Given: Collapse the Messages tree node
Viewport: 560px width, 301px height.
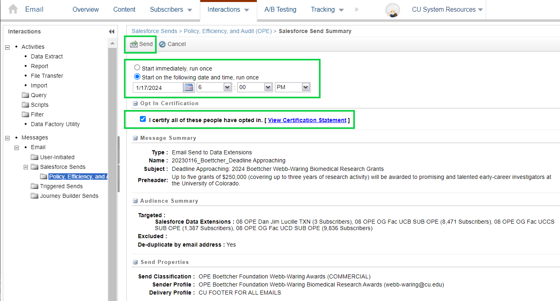Looking at the screenshot, I should tap(7, 138).
